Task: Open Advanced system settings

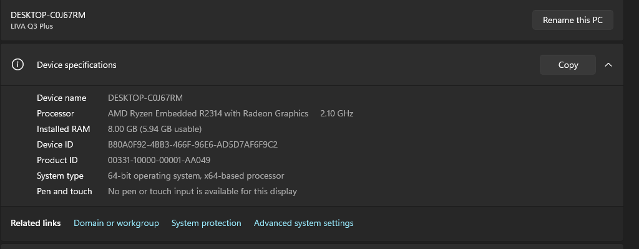Action: (x=303, y=223)
